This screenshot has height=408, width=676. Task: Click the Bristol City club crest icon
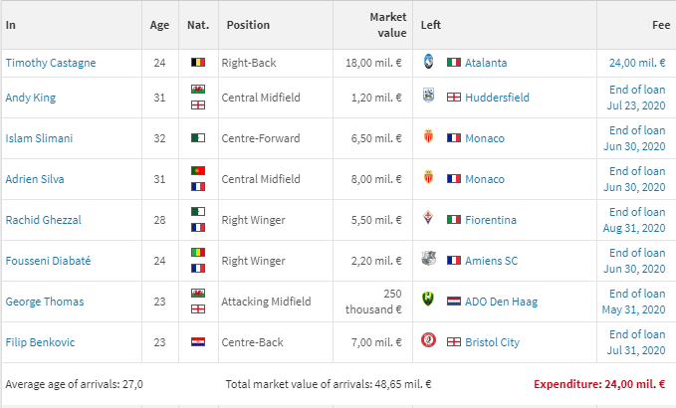click(429, 342)
